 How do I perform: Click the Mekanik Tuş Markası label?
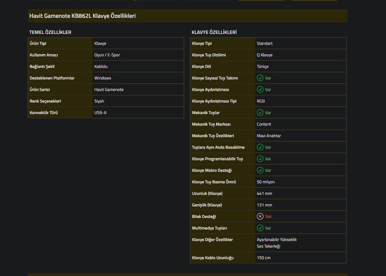click(211, 124)
